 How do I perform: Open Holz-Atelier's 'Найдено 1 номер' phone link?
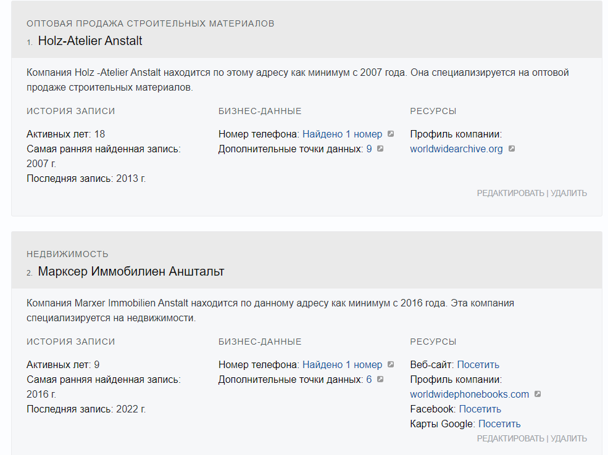pyautogui.click(x=342, y=134)
